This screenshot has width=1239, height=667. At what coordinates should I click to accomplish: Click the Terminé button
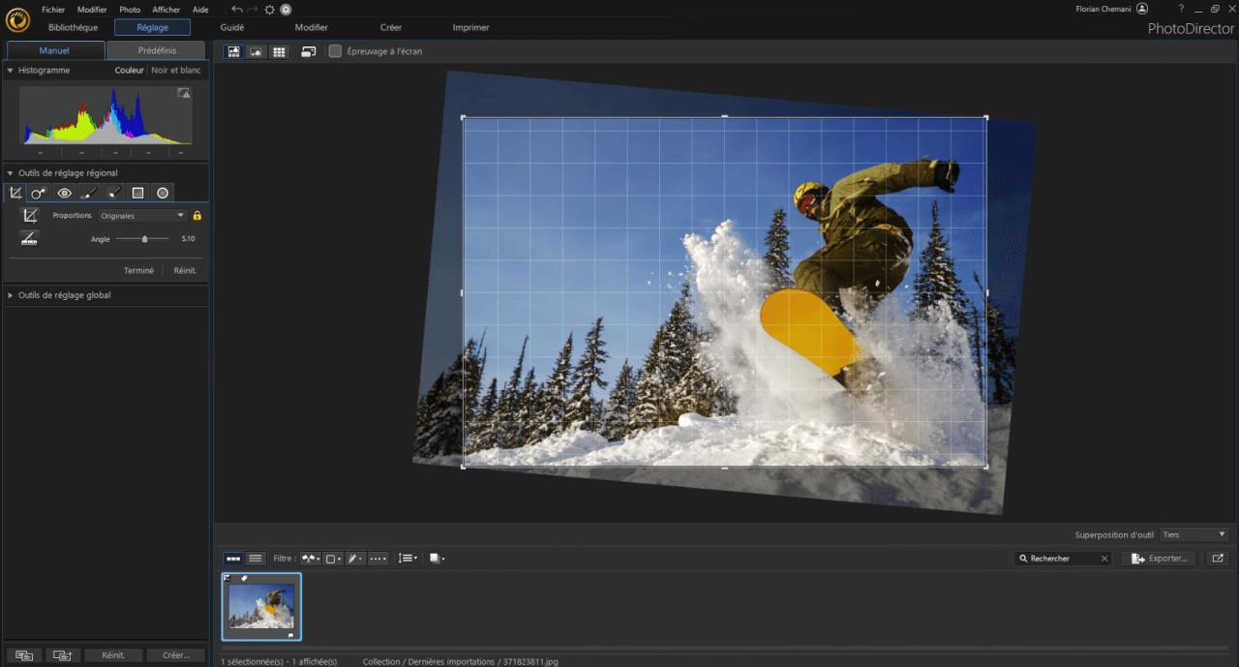pyautogui.click(x=137, y=270)
